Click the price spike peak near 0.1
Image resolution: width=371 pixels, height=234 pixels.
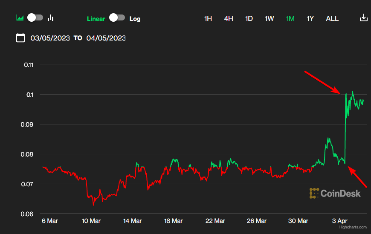(x=345, y=94)
